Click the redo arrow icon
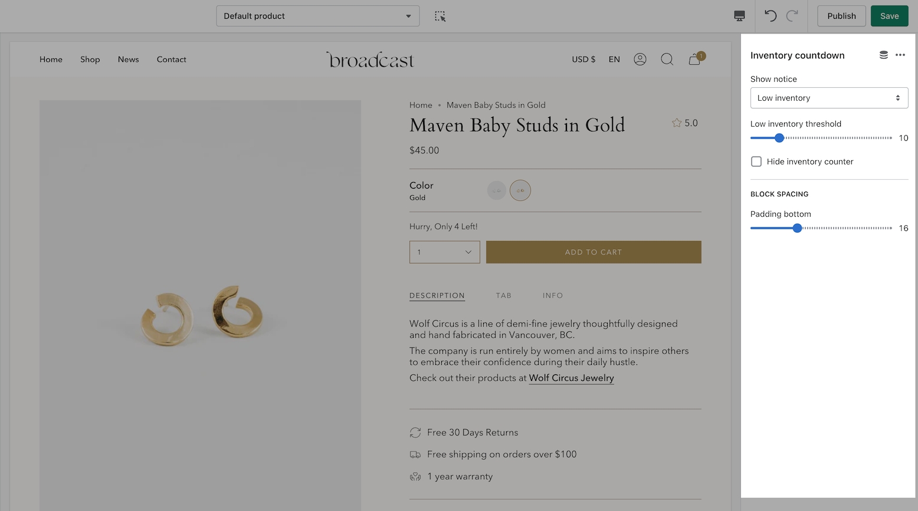Viewport: 918px width, 511px height. click(792, 16)
